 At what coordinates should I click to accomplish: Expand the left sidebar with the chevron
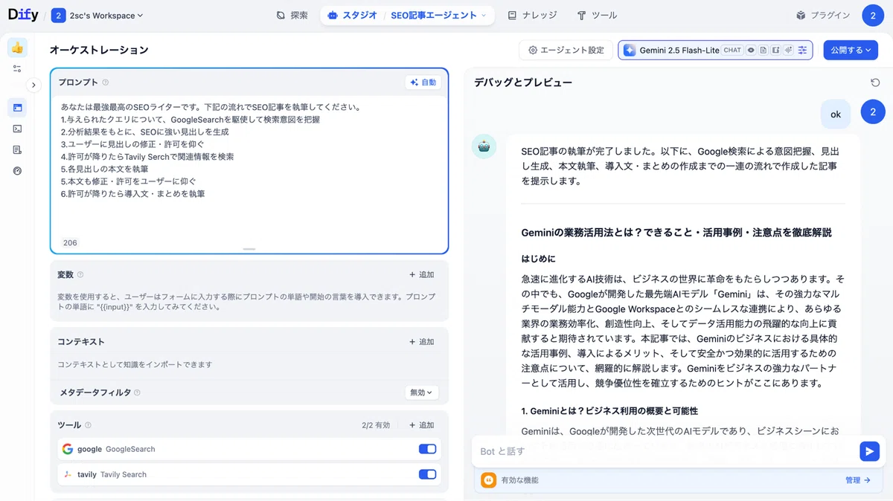click(x=33, y=85)
